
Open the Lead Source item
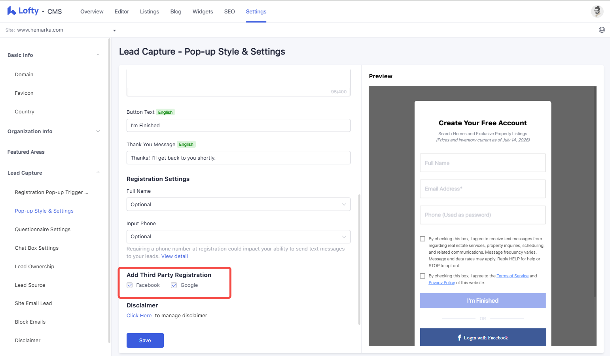30,285
